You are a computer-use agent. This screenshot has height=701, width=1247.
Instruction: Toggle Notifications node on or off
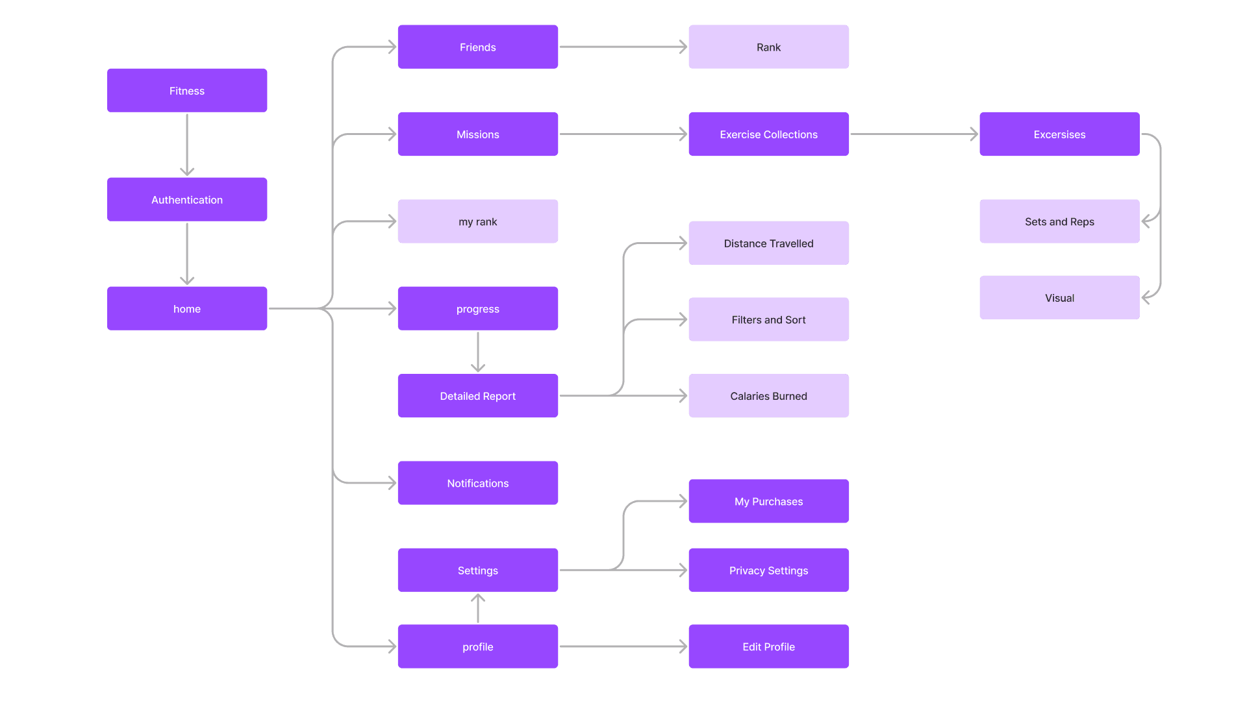479,483
